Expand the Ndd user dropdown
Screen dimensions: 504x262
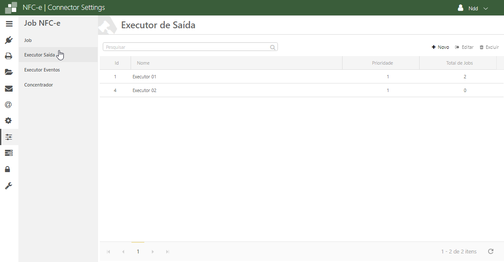pyautogui.click(x=473, y=8)
